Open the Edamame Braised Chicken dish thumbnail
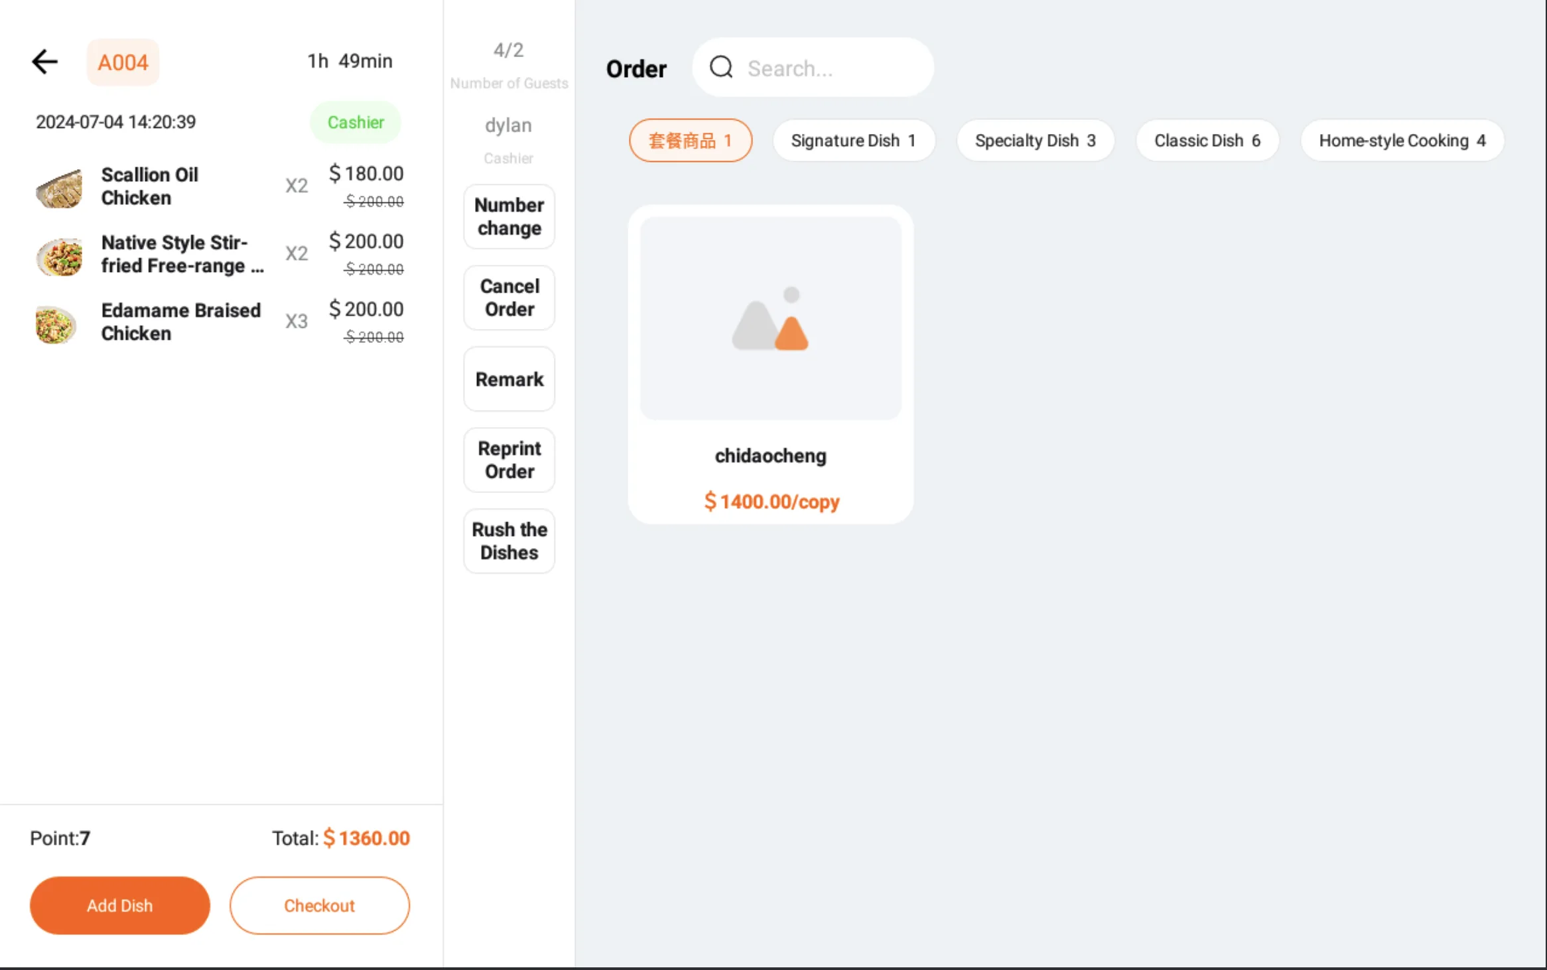 click(56, 324)
